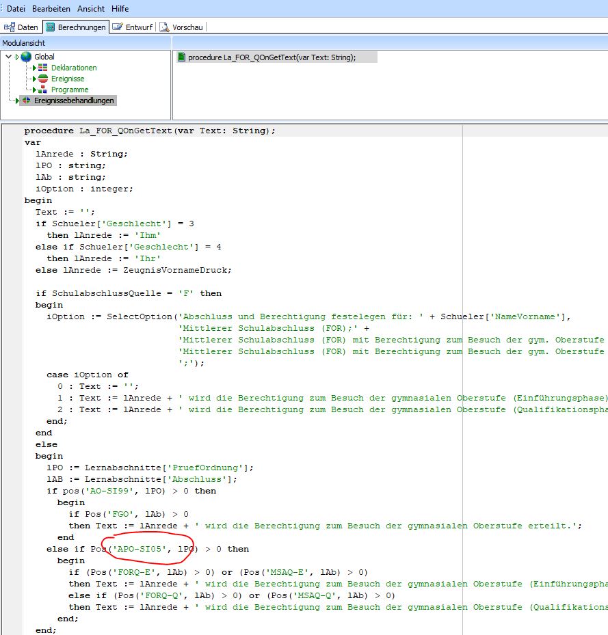Expand the Programme arrow
Screen dimensions: 608x635
(x=34, y=90)
